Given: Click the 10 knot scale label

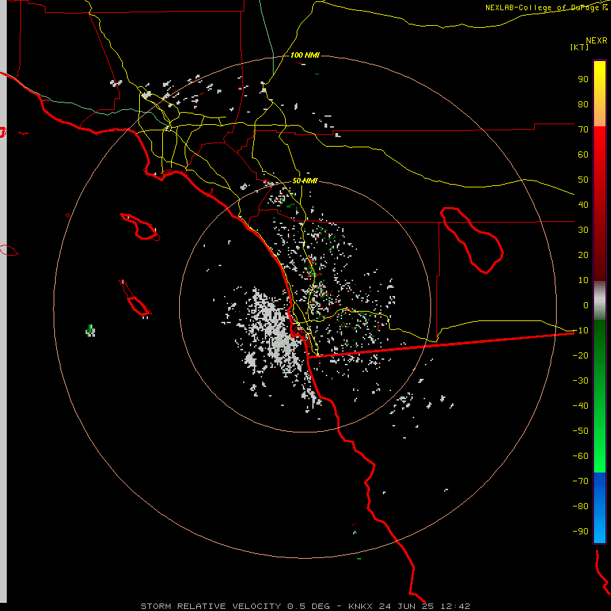Looking at the screenshot, I should click(x=583, y=280).
